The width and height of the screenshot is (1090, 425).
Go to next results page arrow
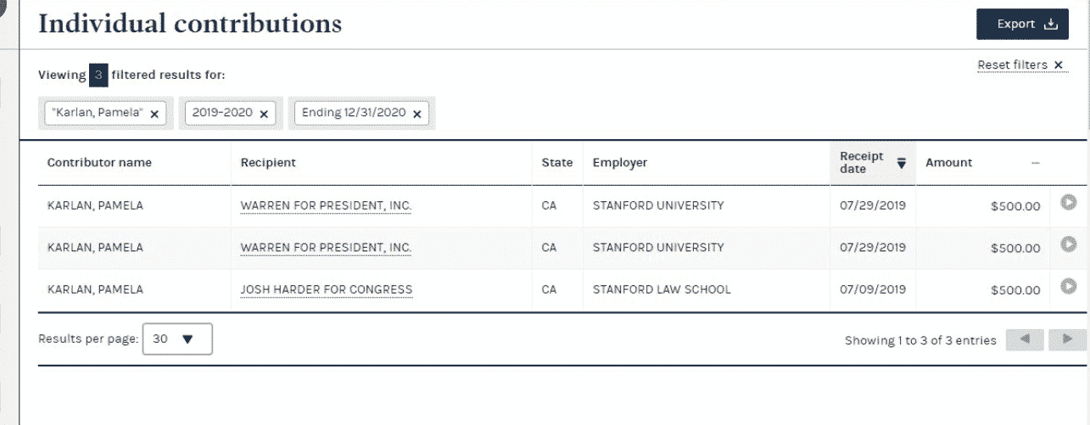[x=1068, y=339]
